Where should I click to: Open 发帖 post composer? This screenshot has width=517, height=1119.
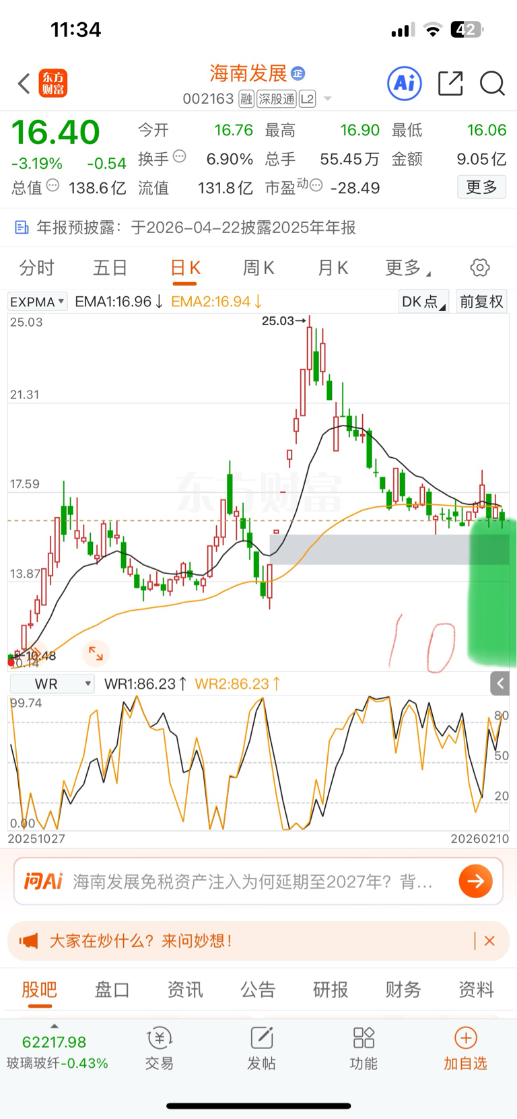coord(261,1049)
